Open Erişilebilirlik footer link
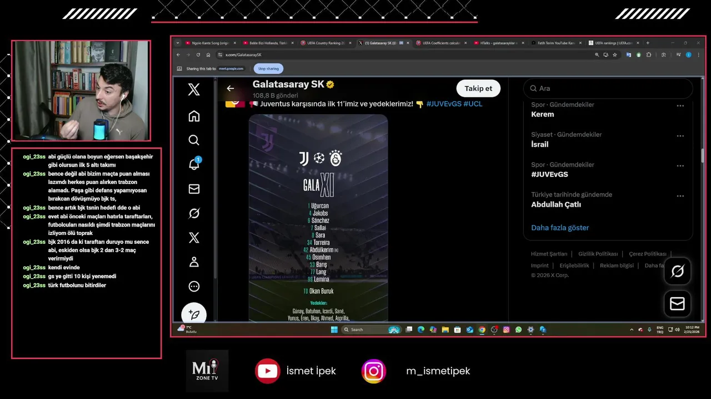This screenshot has width=711, height=399. point(574,265)
